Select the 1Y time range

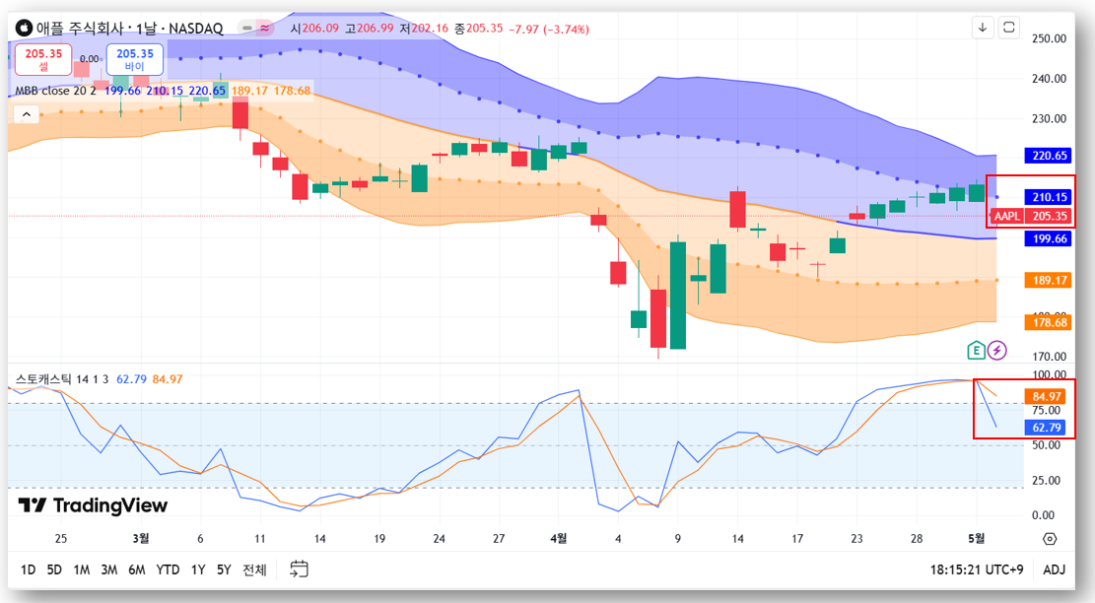pyautogui.click(x=198, y=569)
